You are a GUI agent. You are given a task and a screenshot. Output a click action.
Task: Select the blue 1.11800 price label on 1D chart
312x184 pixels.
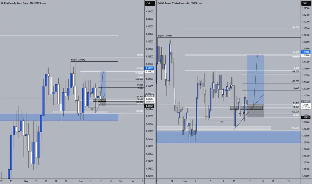click(149, 68)
